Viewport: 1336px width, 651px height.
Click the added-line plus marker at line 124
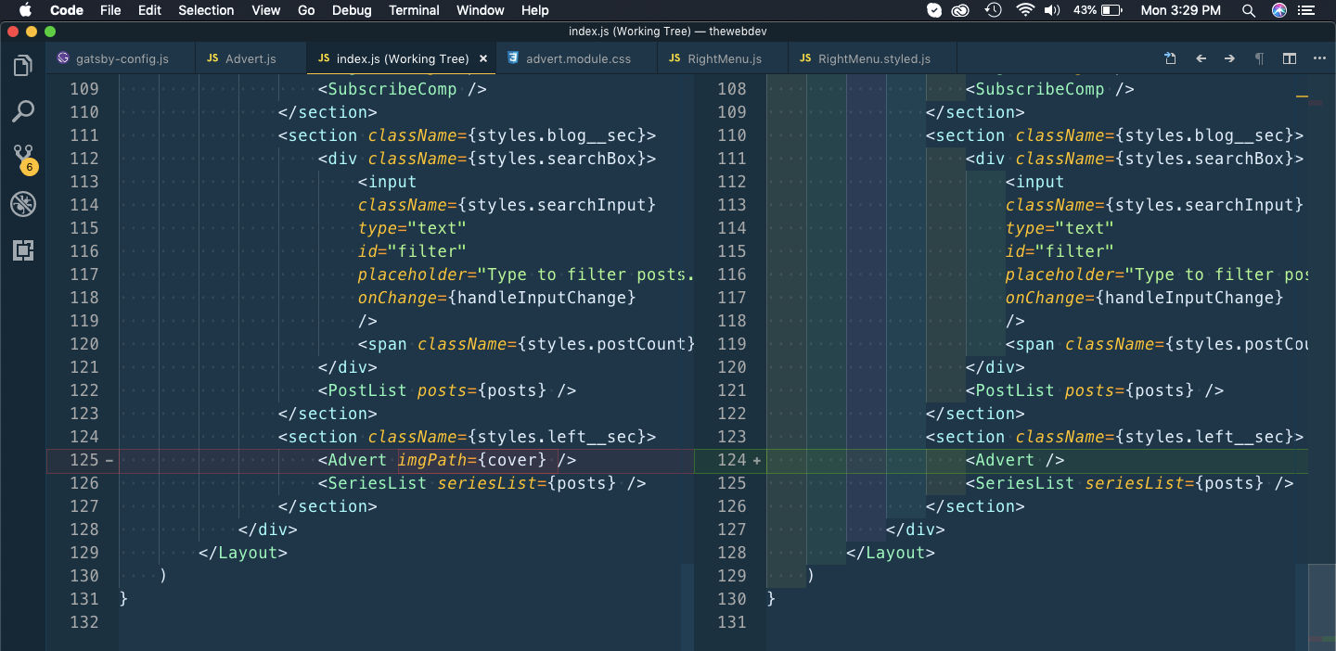[757, 460]
